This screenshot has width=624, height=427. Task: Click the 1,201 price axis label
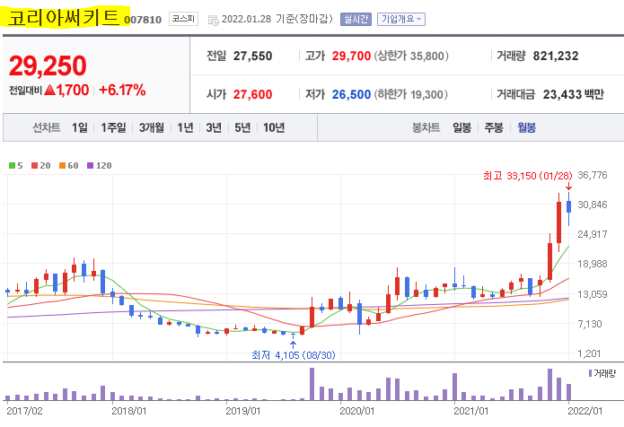590,353
